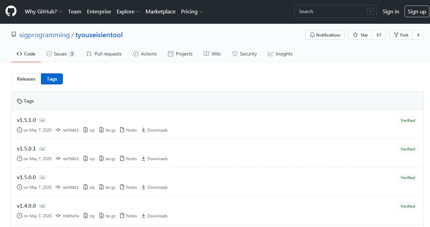Download the tar.gz for v1.5.0.0
The width and height of the screenshot is (430, 227).
click(x=107, y=187)
